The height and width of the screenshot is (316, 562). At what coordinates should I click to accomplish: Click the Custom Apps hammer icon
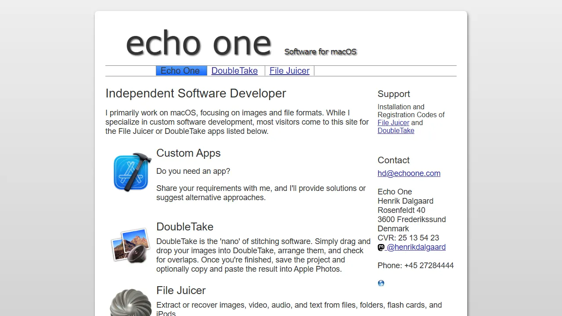tap(130, 172)
